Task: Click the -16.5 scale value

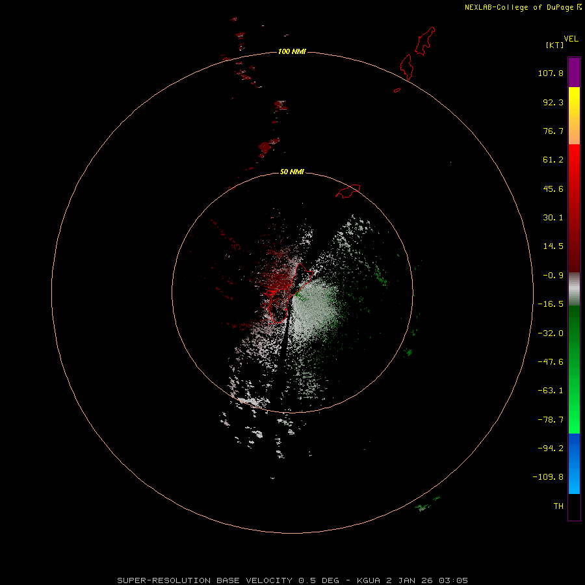Action: click(551, 304)
